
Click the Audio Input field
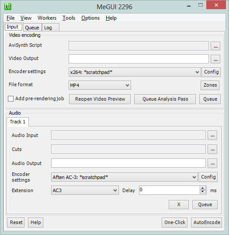[128, 135]
